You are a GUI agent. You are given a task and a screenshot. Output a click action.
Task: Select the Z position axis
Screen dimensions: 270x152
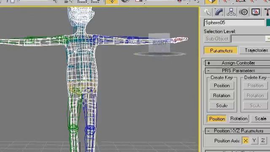(x=263, y=141)
